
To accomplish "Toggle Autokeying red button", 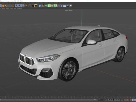I will 128,100.
